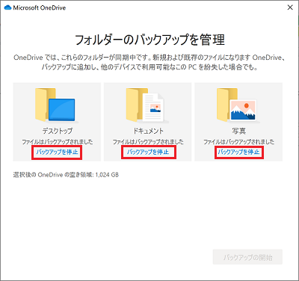The width and height of the screenshot is (299, 281).
Task: Select the Pictures folder icon
Action: pos(238,105)
